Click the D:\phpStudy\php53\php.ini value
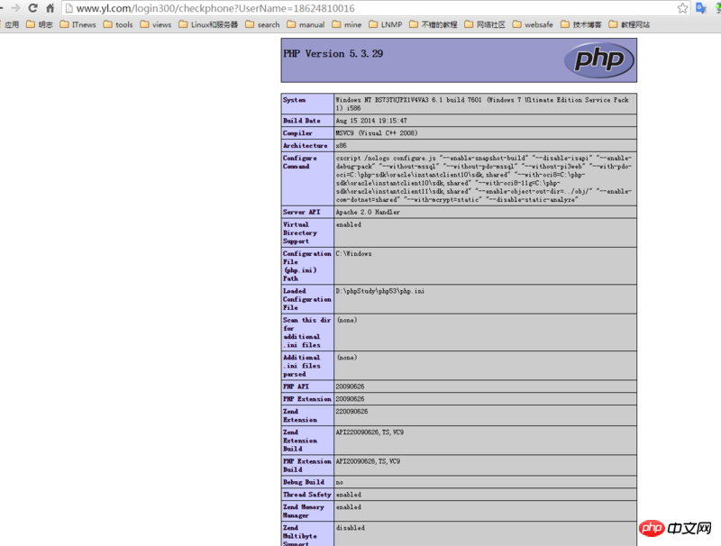This screenshot has height=546, width=721. pos(380,291)
